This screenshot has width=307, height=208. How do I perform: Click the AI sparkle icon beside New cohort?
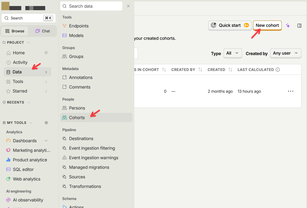coord(288,25)
